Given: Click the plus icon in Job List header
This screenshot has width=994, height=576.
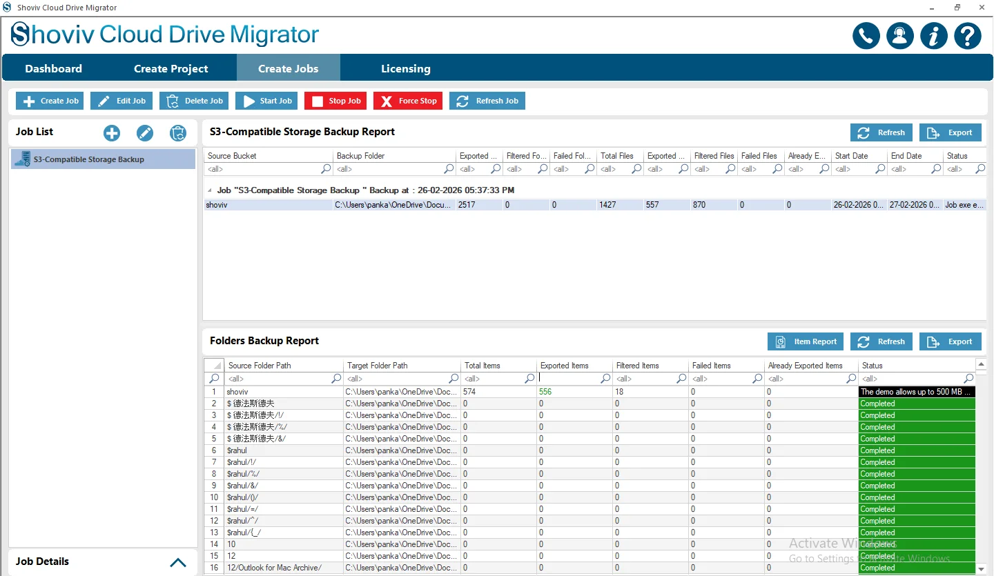Looking at the screenshot, I should [x=111, y=133].
